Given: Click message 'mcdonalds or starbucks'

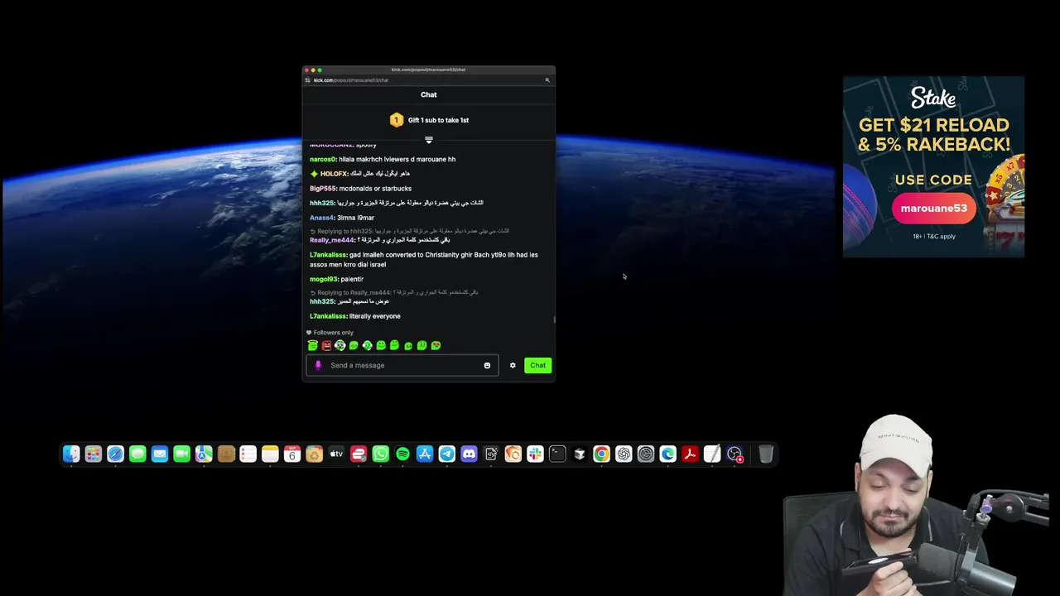Looking at the screenshot, I should pyautogui.click(x=375, y=189).
